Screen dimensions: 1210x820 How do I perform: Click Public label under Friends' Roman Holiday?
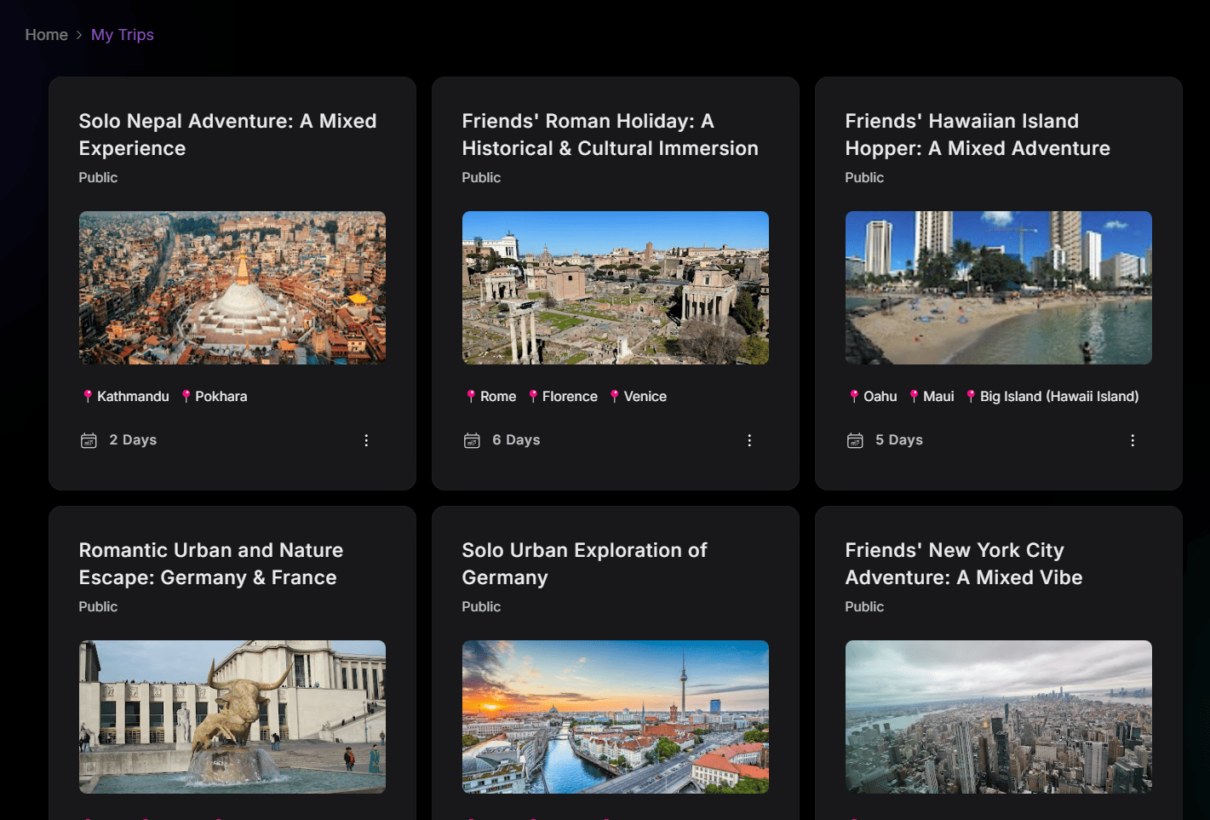pyautogui.click(x=481, y=177)
